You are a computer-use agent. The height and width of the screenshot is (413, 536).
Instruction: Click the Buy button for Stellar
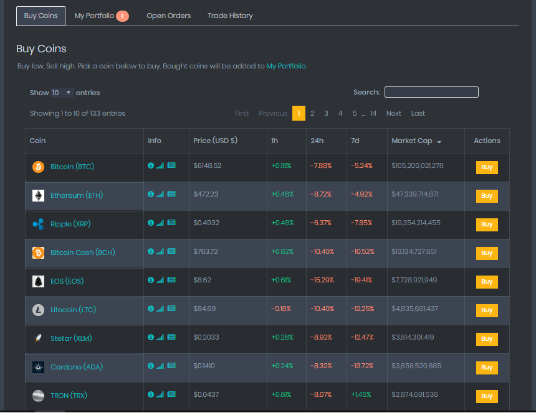pyautogui.click(x=487, y=339)
